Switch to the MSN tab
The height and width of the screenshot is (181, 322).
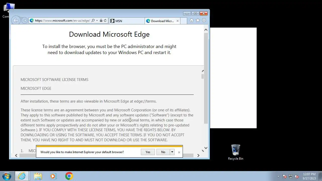click(127, 21)
